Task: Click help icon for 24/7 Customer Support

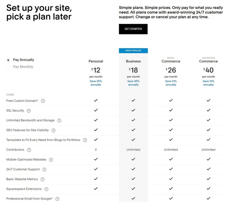Action: [x=44, y=169]
